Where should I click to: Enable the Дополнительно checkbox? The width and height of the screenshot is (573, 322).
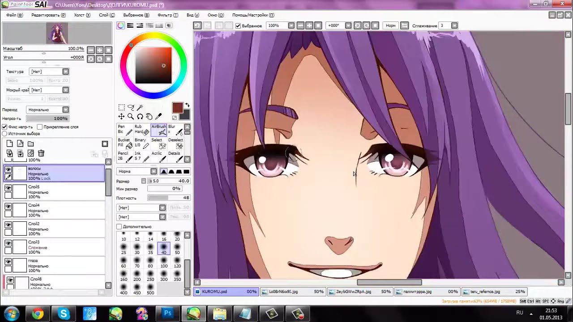coord(119,227)
